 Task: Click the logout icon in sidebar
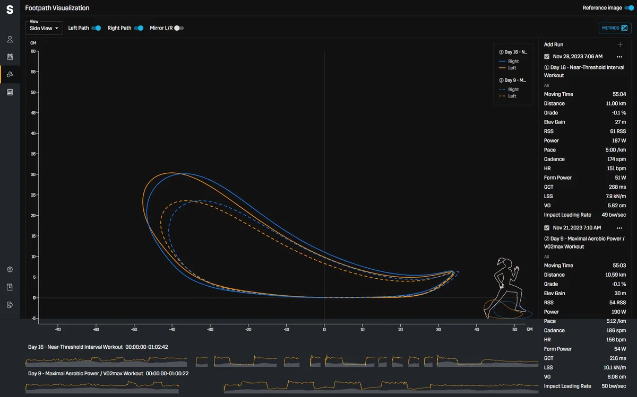click(10, 305)
